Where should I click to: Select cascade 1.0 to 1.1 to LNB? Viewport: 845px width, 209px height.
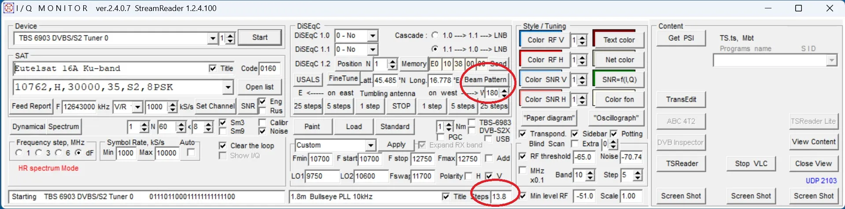[435, 35]
